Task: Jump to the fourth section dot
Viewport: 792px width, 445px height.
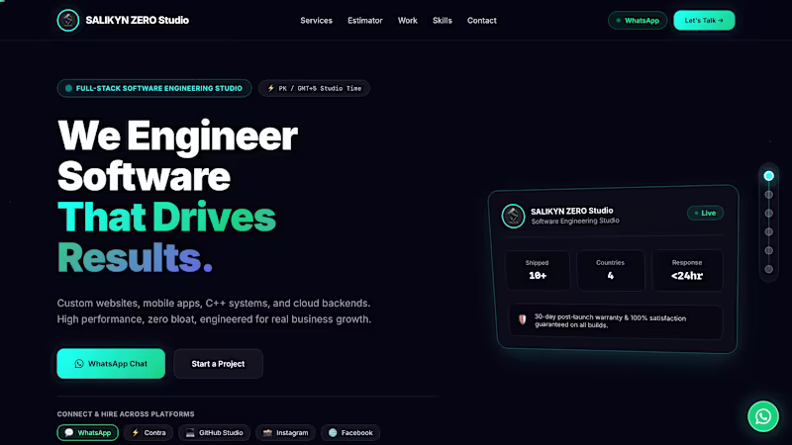Action: tap(769, 231)
